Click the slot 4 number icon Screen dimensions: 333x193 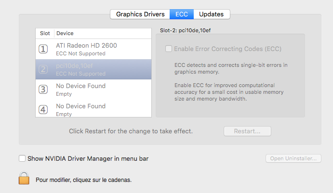click(x=43, y=110)
